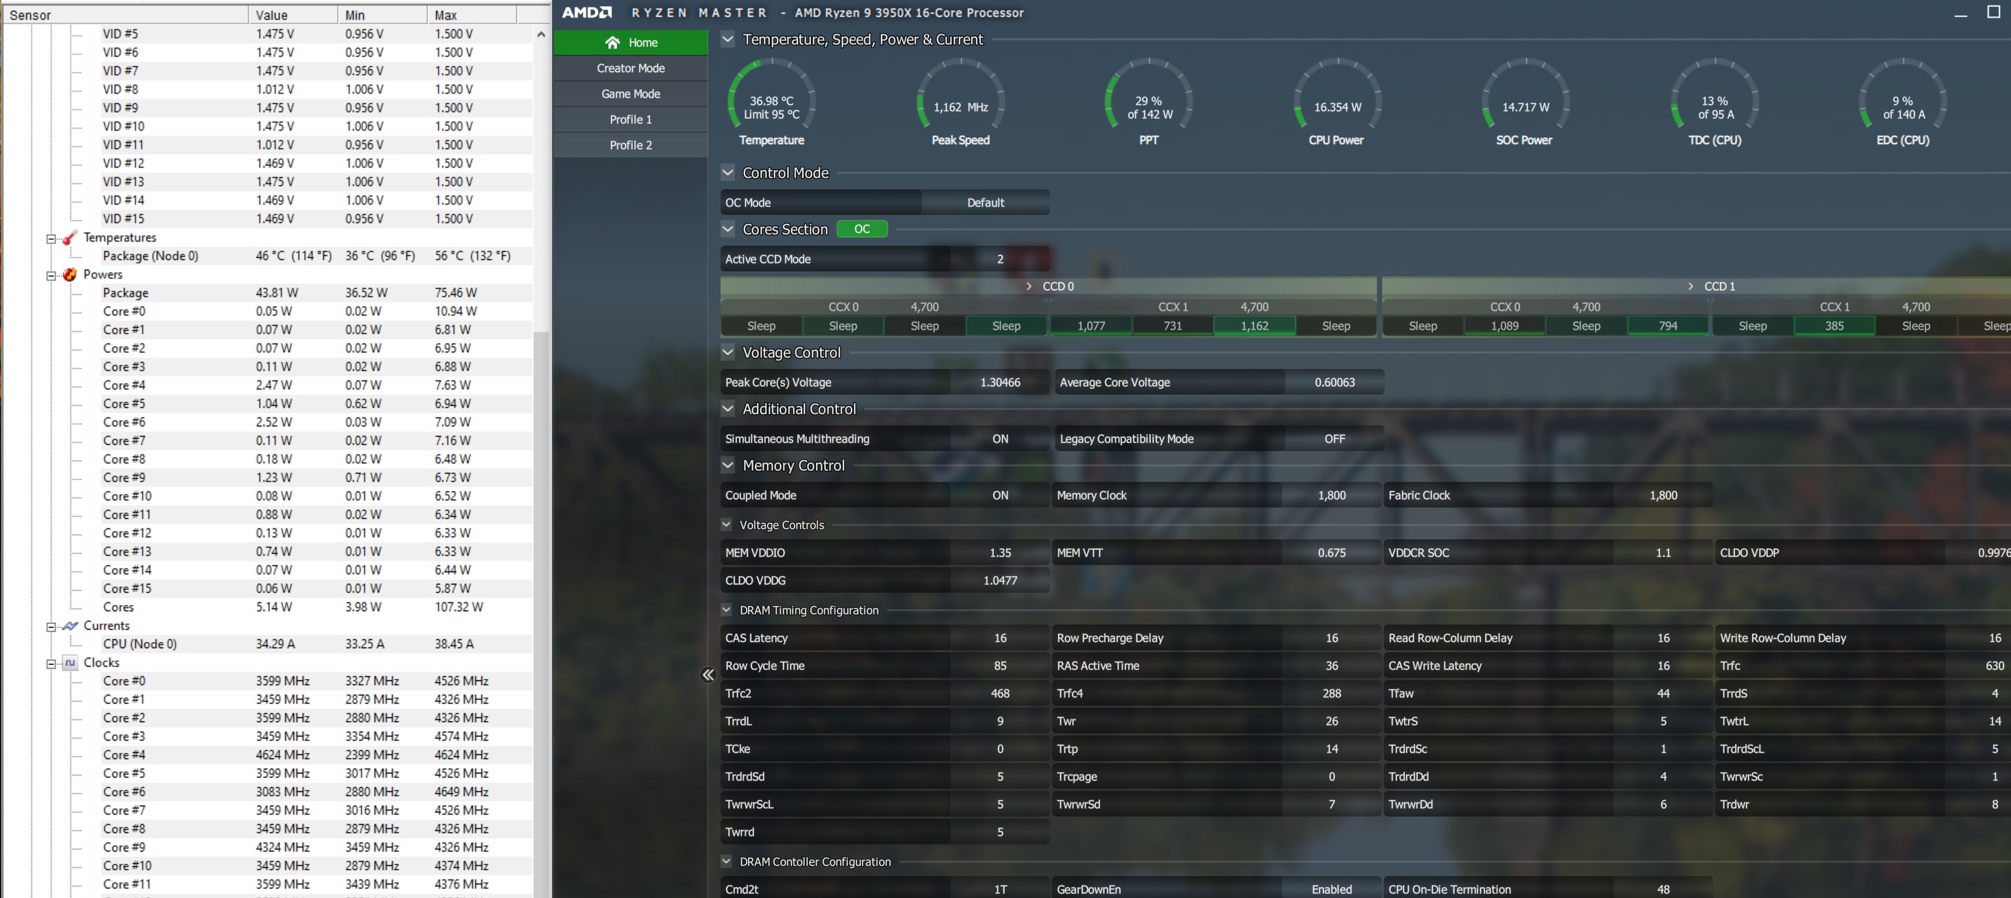Collapse the Currents tree node
Screen dimensions: 2011x898
51,626
